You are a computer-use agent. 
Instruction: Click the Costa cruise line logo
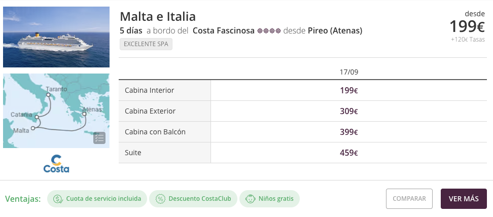[56, 164]
